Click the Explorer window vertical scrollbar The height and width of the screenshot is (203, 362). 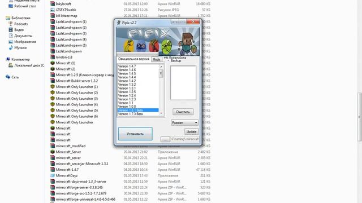point(360,116)
